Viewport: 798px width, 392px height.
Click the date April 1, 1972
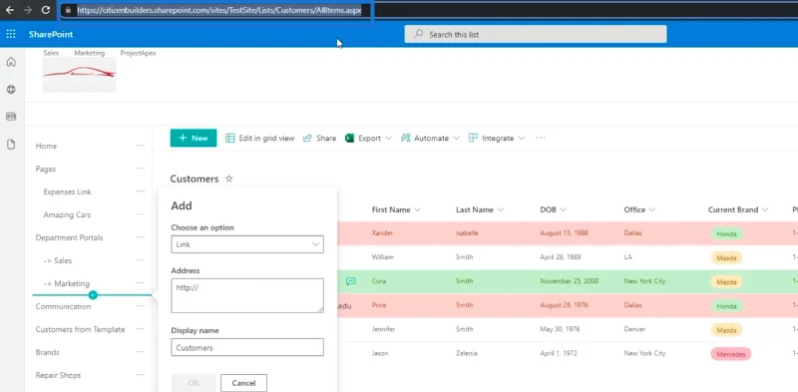point(559,353)
